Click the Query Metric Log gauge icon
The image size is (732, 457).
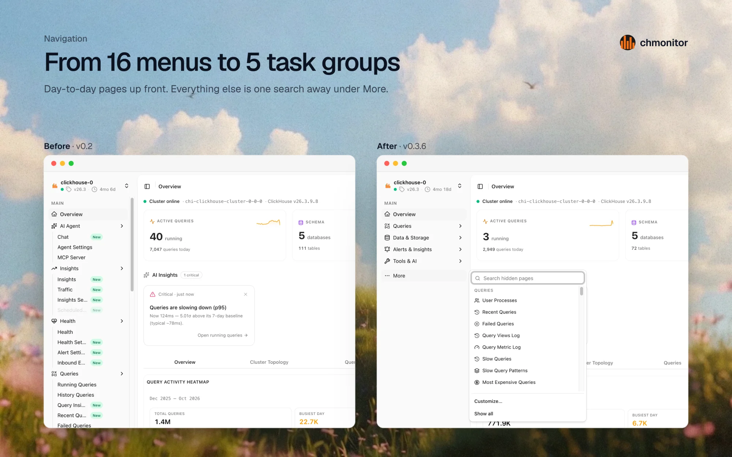tap(477, 347)
